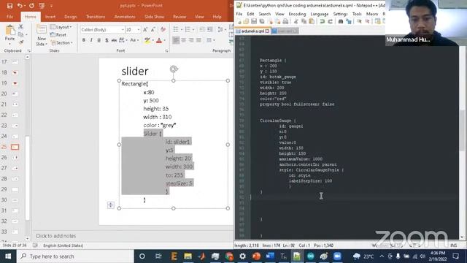Toggle underline formatting
The width and height of the screenshot is (467, 263).
99,40
